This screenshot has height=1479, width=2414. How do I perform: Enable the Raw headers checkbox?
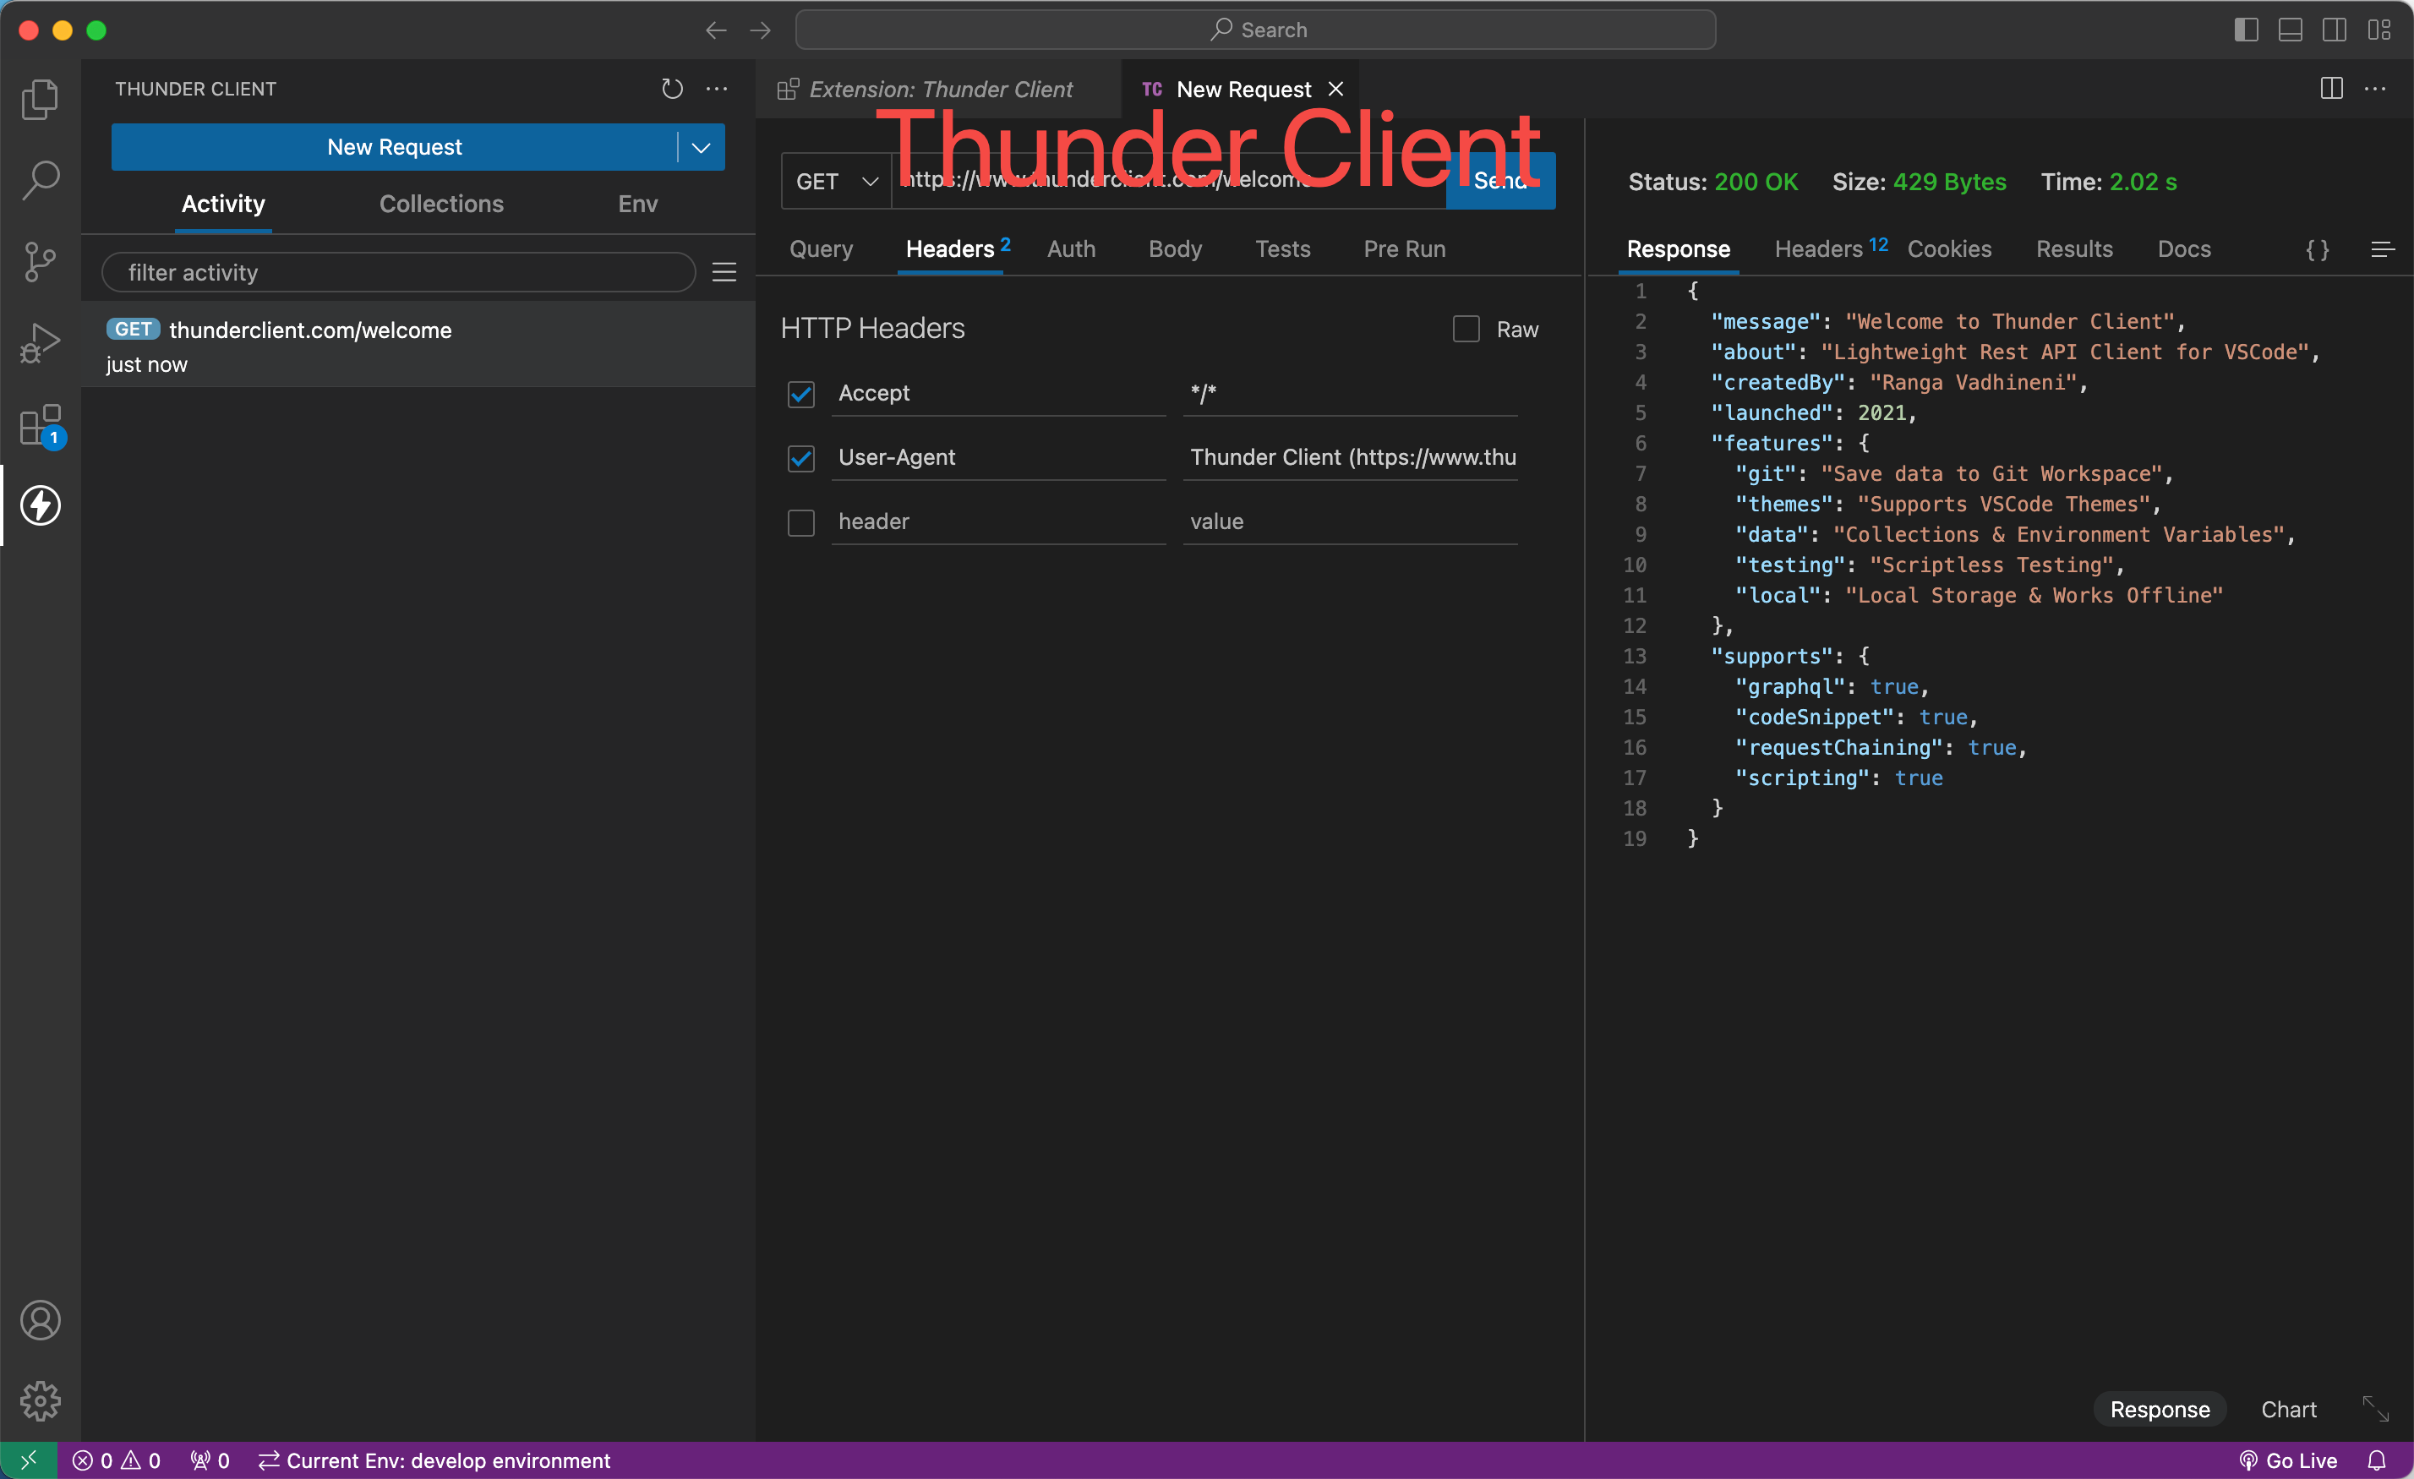click(x=1466, y=329)
